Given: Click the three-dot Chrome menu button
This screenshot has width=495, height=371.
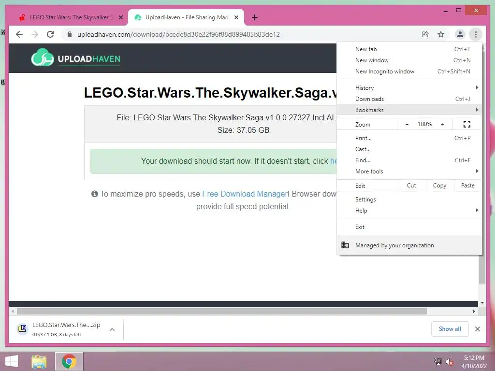Looking at the screenshot, I should tap(476, 34).
